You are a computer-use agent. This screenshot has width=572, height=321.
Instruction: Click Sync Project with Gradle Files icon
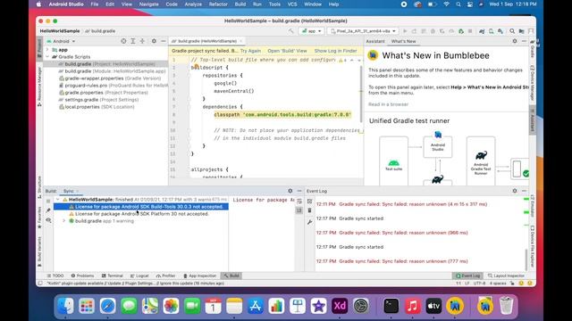coord(482,31)
